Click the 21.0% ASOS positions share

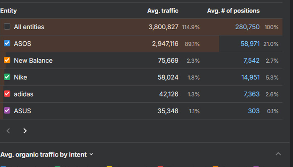(271, 44)
